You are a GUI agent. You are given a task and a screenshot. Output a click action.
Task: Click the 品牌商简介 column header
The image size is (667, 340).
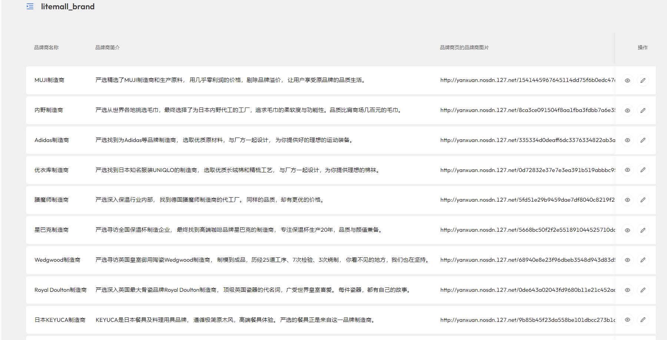107,47
